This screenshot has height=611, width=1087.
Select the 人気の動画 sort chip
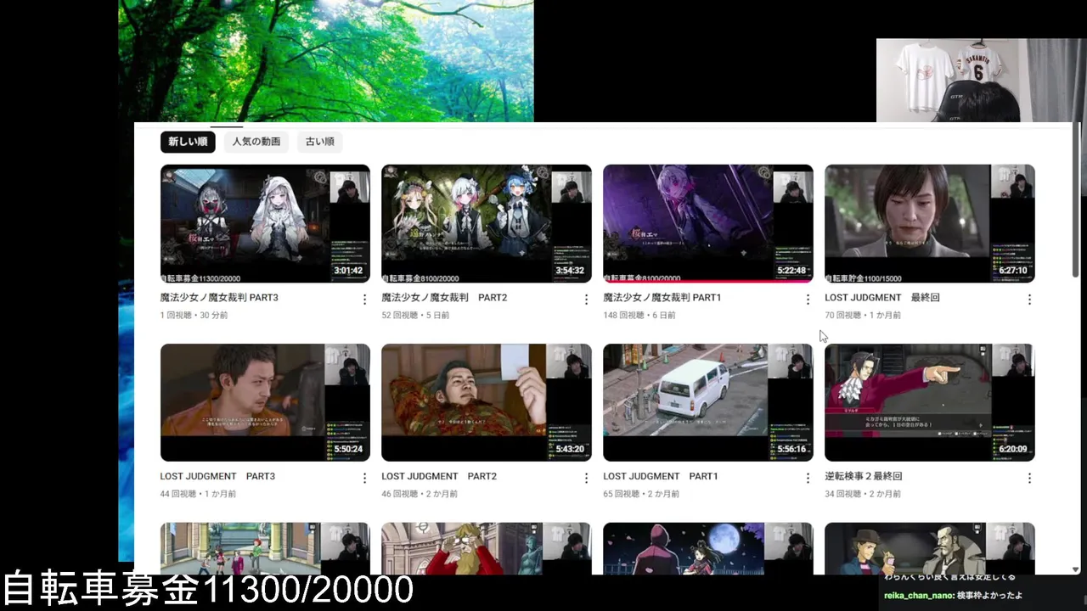[256, 142]
